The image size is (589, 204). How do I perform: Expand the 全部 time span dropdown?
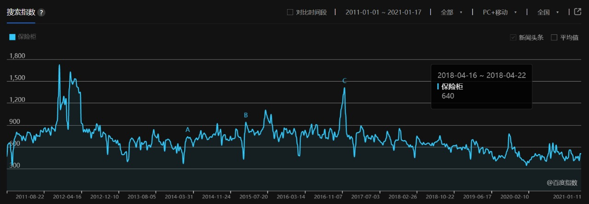[451, 12]
